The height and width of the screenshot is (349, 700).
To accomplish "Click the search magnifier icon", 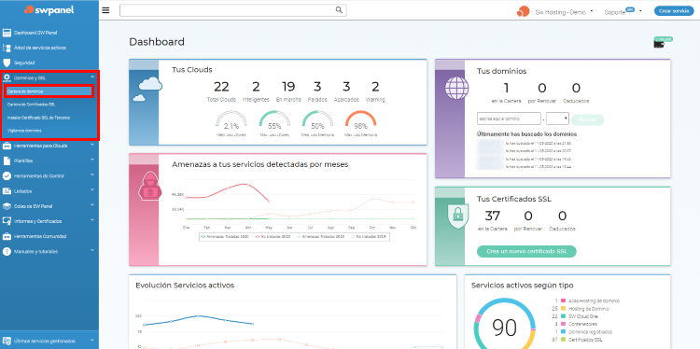I will pyautogui.click(x=339, y=10).
